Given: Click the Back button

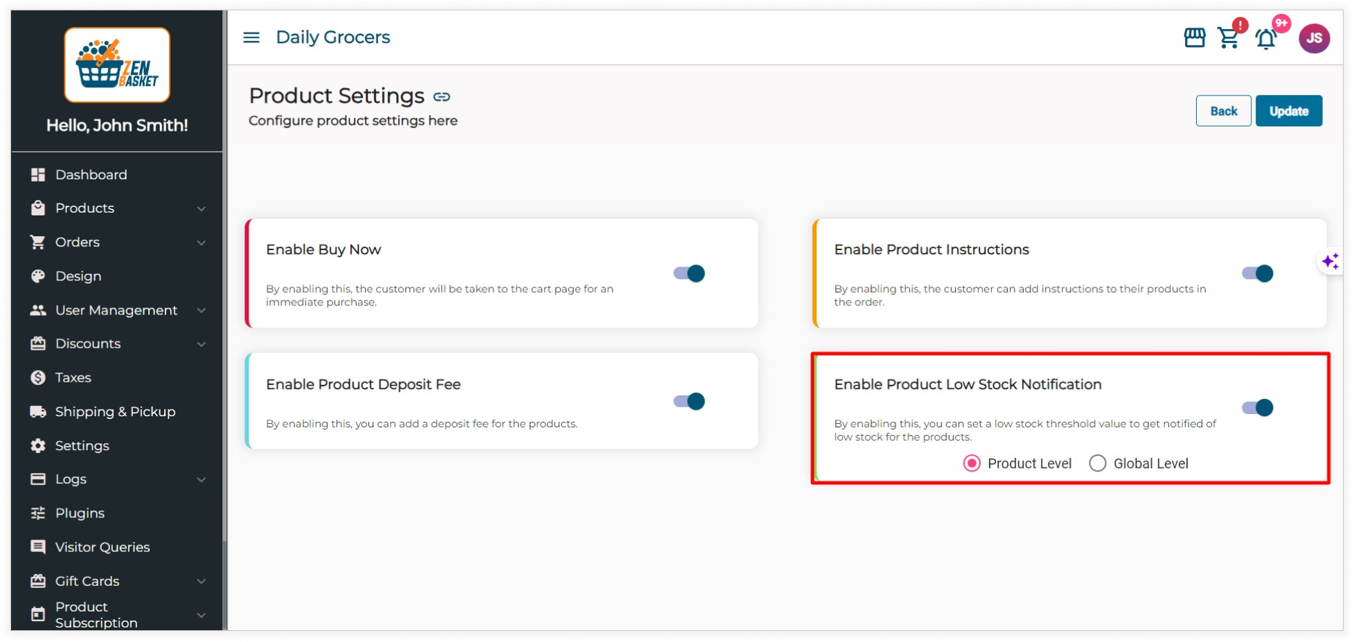Looking at the screenshot, I should [1223, 111].
